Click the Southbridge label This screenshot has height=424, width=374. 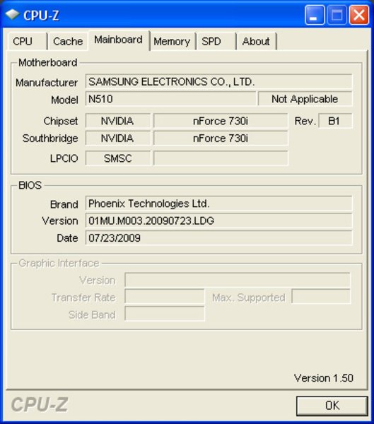pos(50,139)
